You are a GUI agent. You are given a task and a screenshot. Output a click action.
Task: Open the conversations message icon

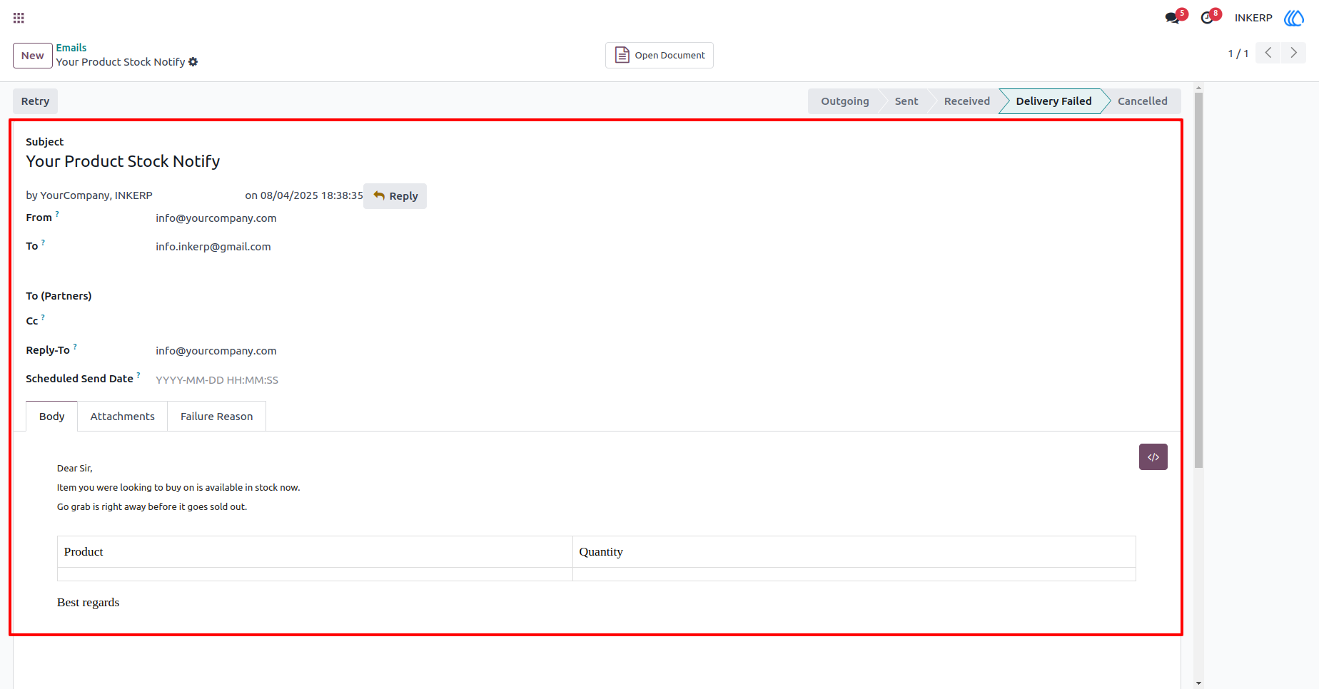[x=1173, y=18]
